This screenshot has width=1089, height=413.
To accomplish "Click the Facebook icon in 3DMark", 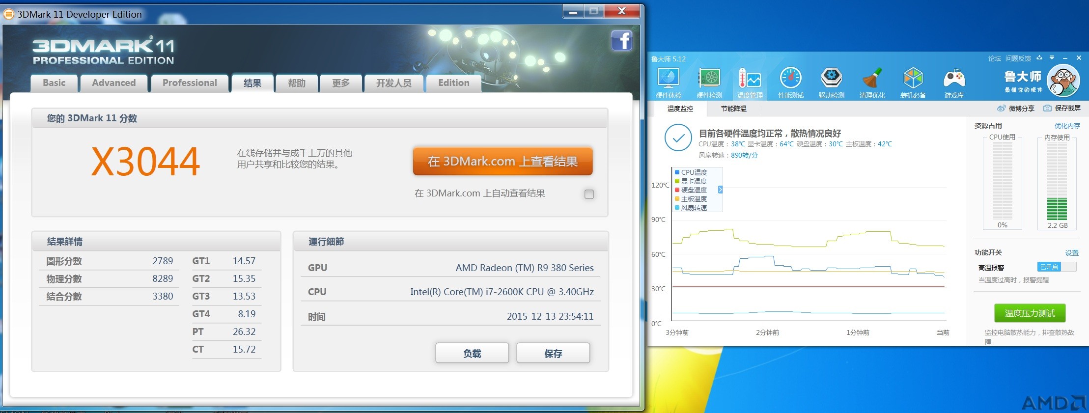I will tap(621, 40).
